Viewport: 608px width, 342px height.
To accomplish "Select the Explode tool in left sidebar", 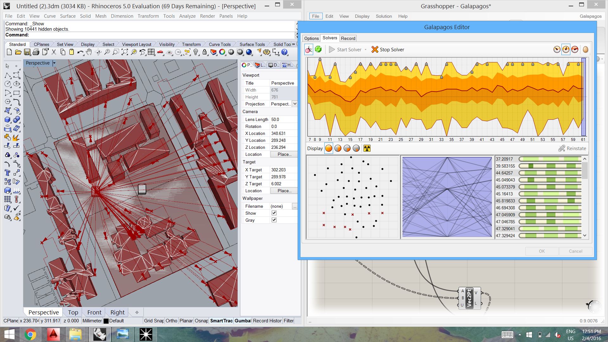I will click(x=16, y=137).
